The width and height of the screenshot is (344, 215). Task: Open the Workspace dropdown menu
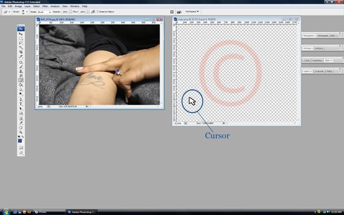coord(192,11)
